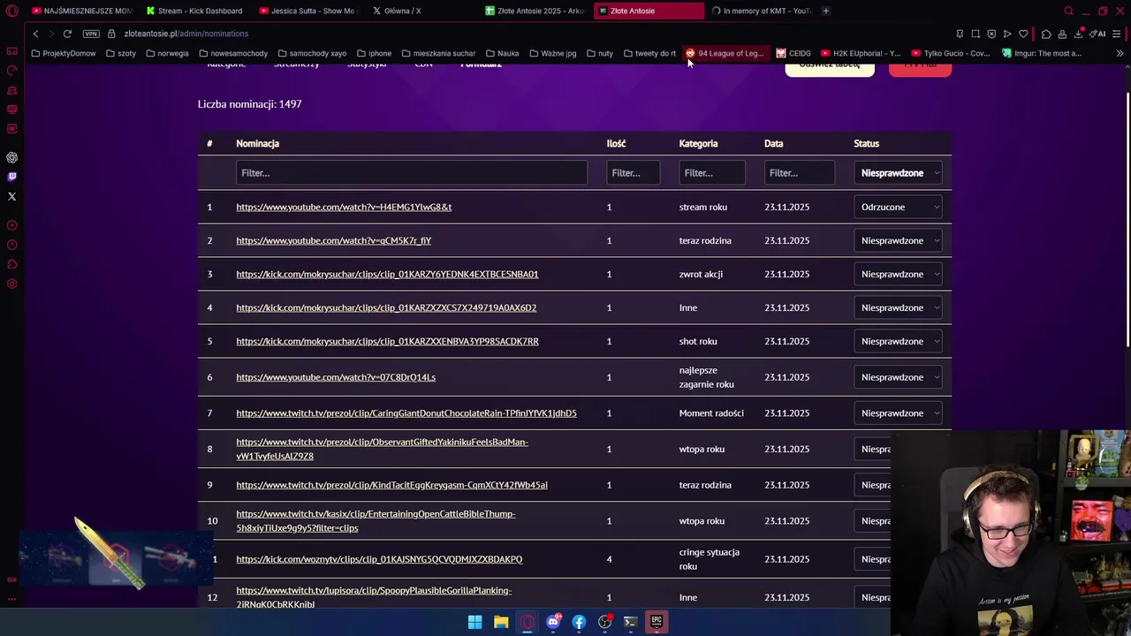
Task: Open Twitch panel in Opera sidebar
Action: (x=12, y=177)
